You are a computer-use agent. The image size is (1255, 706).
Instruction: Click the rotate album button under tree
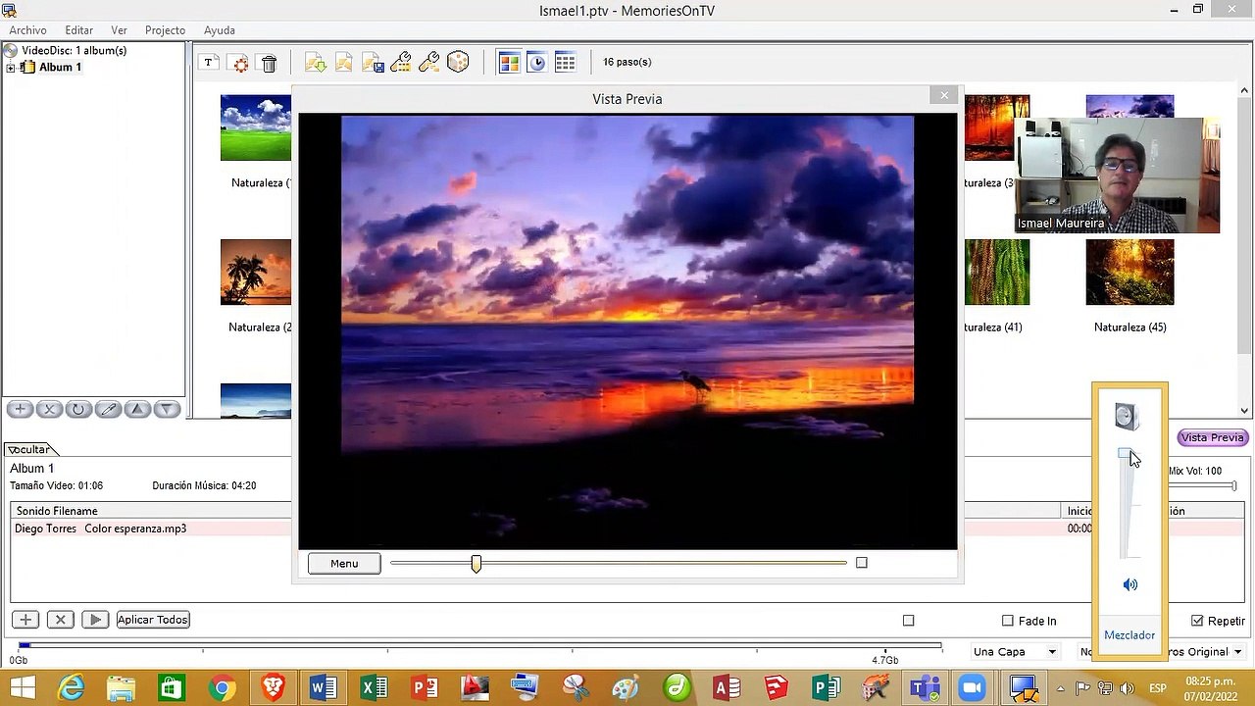click(x=78, y=409)
